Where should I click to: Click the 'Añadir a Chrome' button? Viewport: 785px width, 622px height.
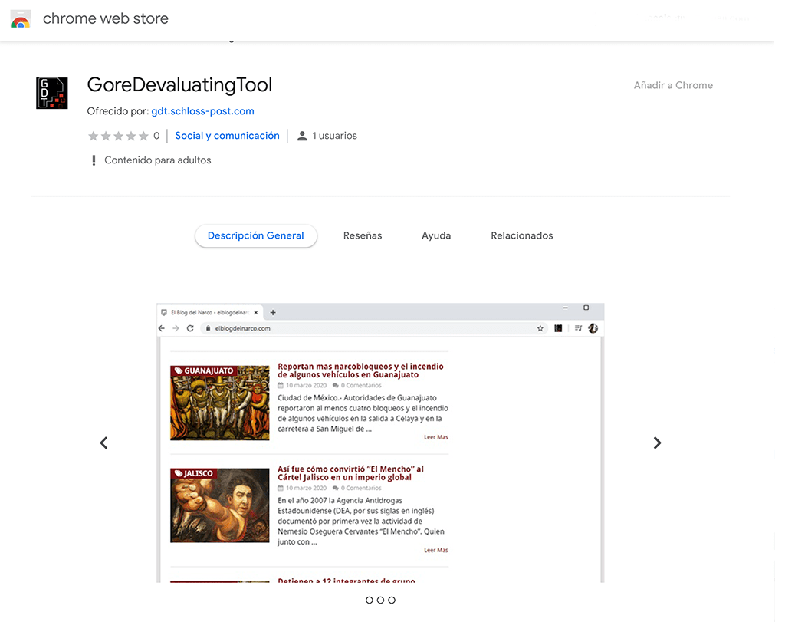[x=673, y=85]
